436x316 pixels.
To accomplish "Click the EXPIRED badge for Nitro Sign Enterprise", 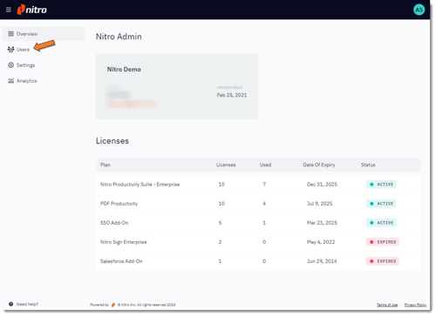I will 383,242.
